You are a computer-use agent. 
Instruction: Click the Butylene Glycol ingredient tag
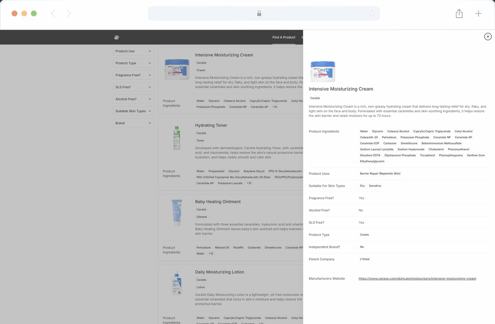[254, 172]
